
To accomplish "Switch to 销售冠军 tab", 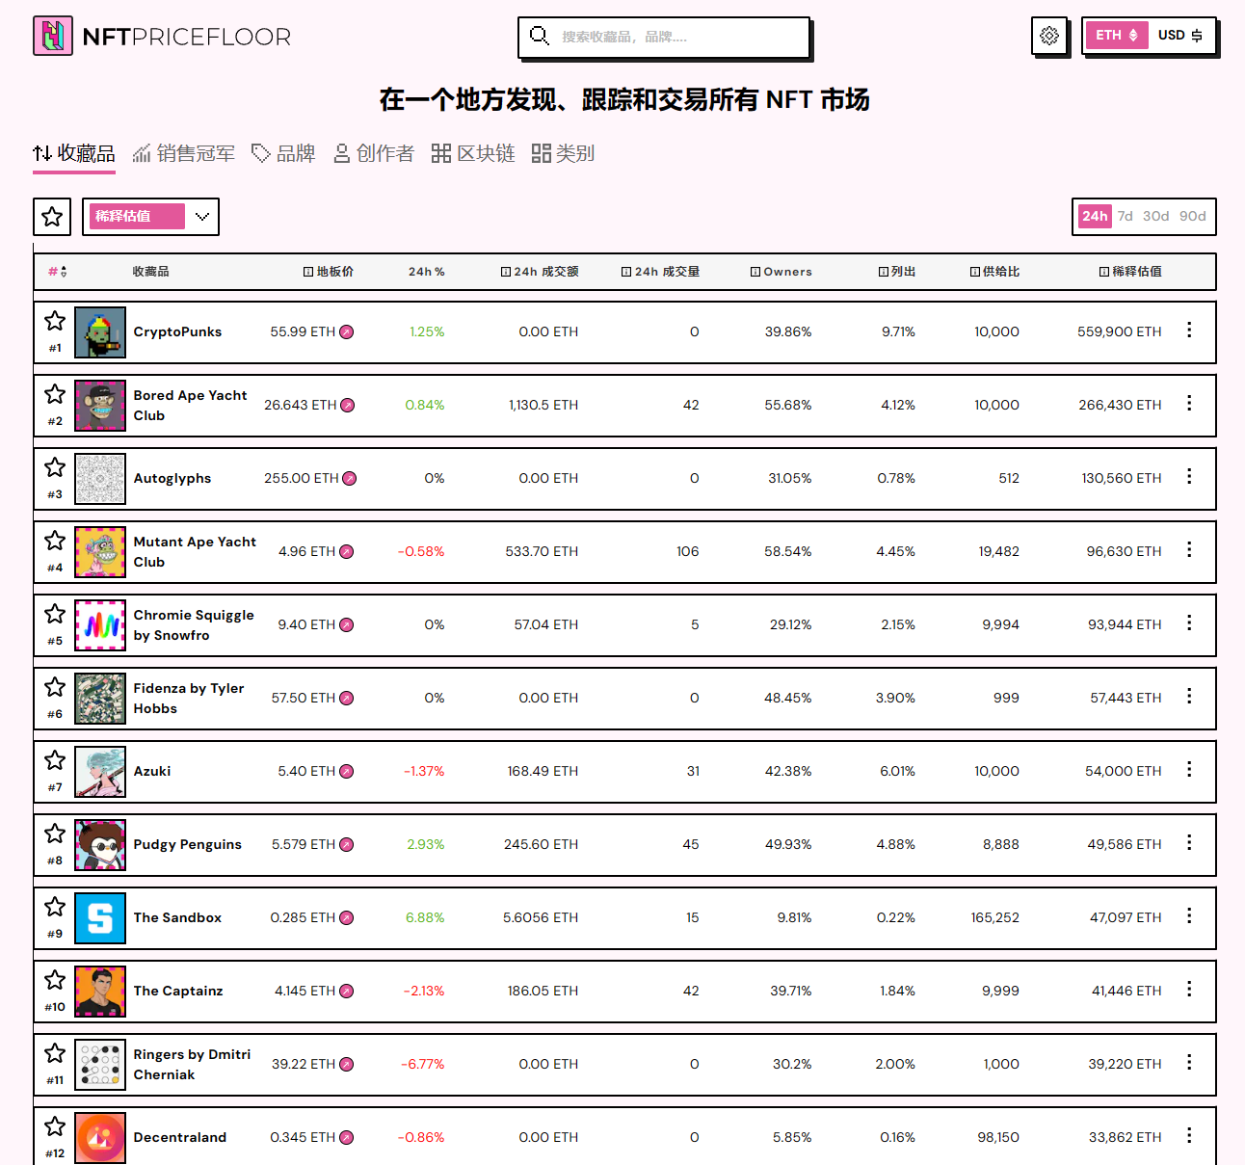I will (x=184, y=153).
